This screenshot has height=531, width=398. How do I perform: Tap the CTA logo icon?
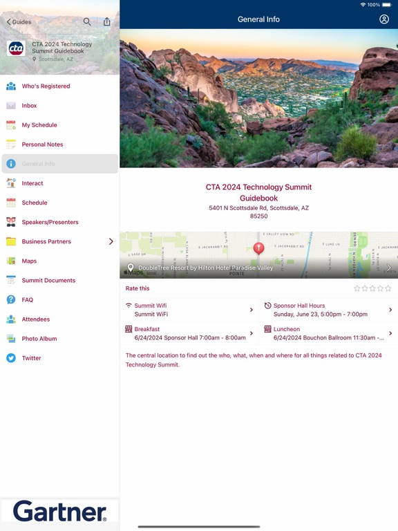(16, 48)
